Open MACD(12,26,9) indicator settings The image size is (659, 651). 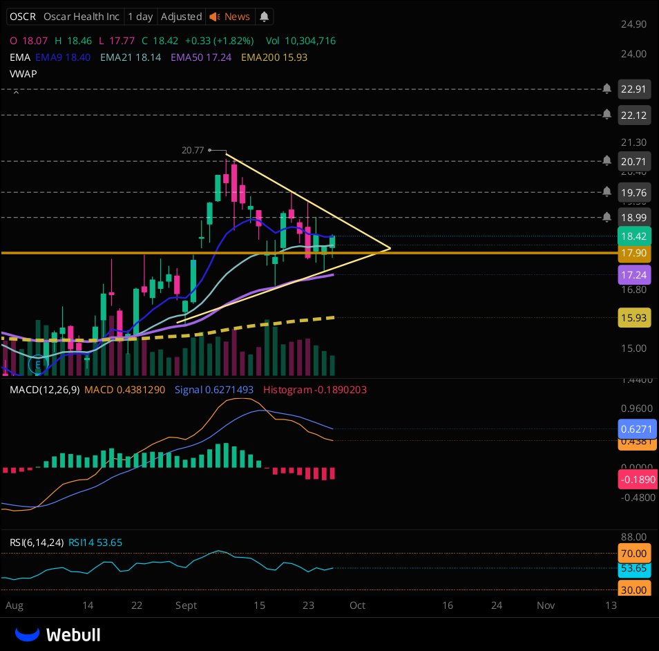[x=44, y=390]
